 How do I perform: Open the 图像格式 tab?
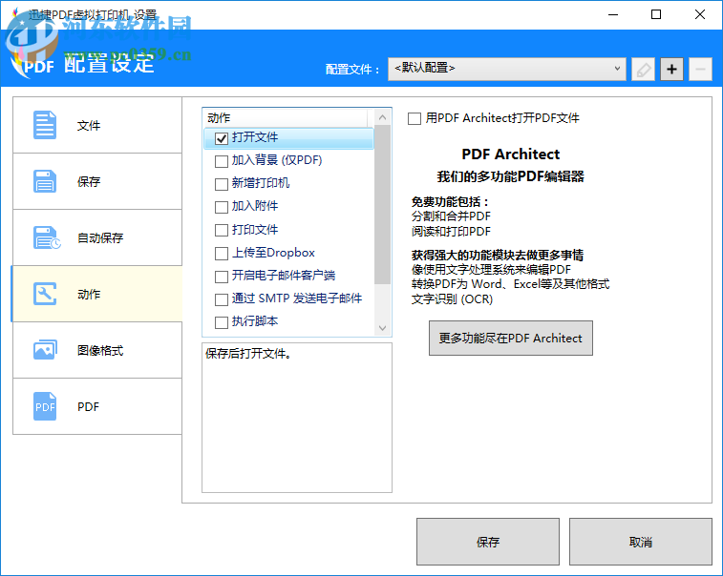pos(97,350)
